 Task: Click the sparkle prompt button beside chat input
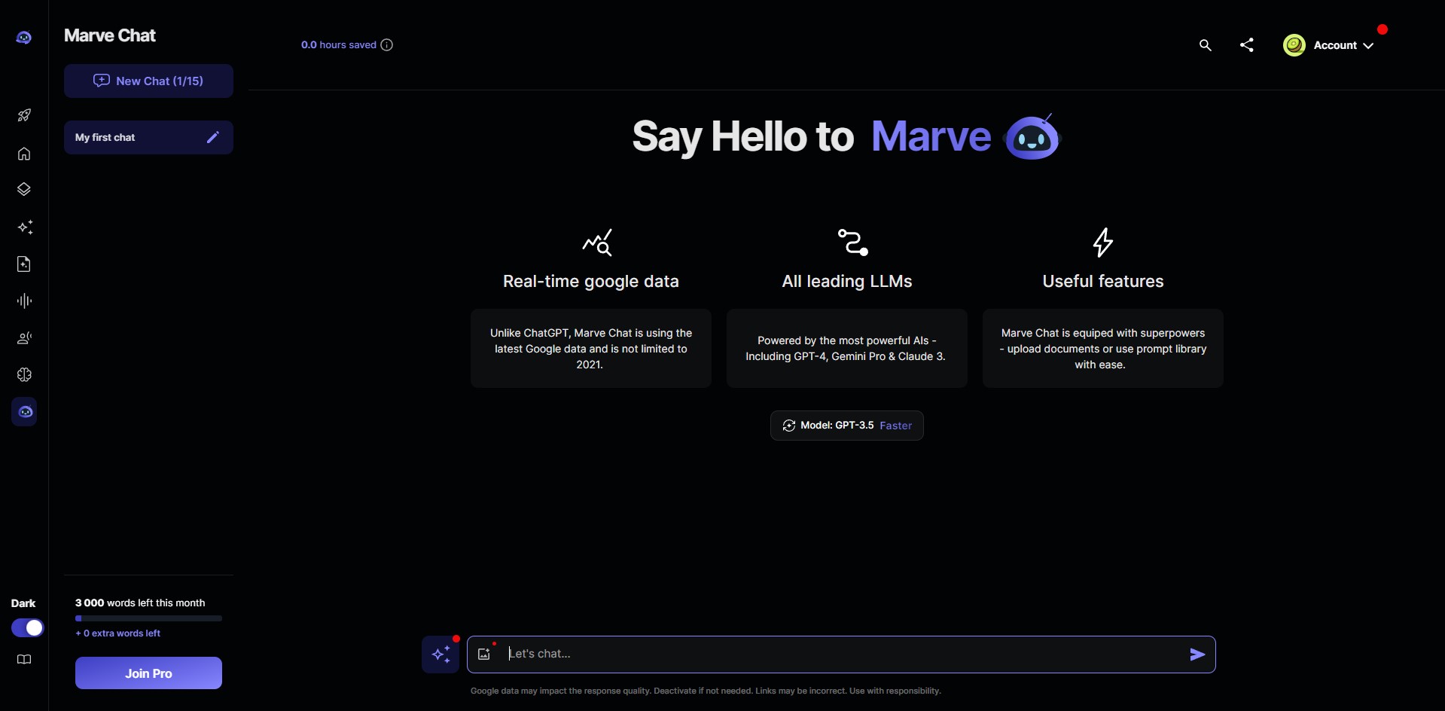point(441,655)
